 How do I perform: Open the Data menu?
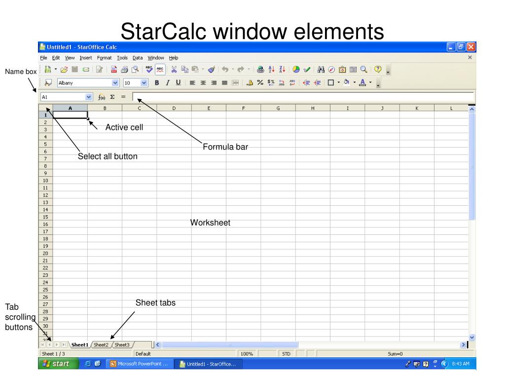coord(138,58)
